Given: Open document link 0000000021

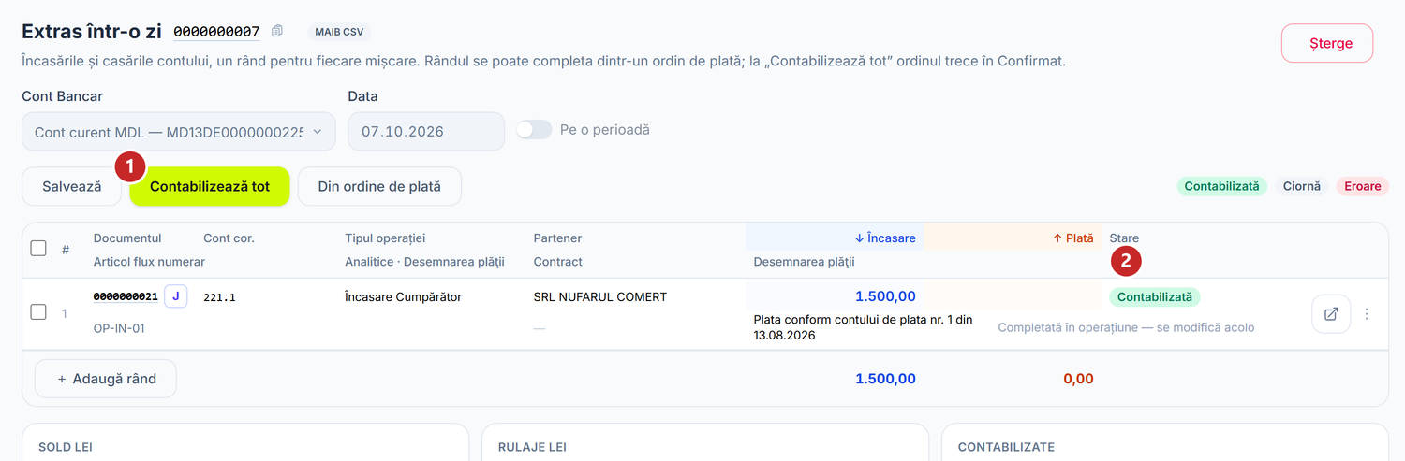Looking at the screenshot, I should tap(126, 297).
